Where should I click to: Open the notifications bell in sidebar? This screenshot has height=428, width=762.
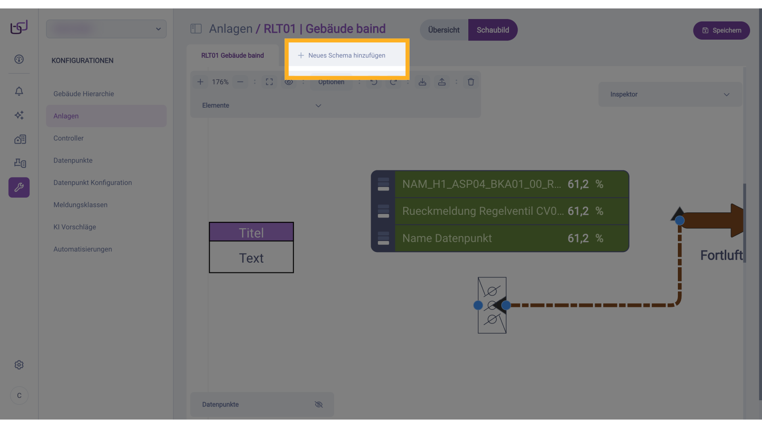pyautogui.click(x=19, y=92)
